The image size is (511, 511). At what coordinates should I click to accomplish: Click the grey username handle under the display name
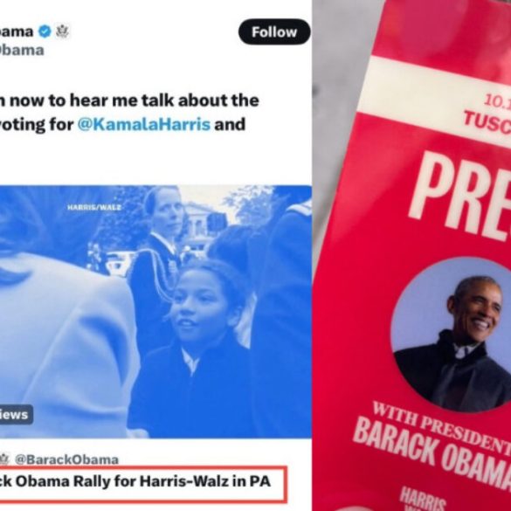(x=22, y=50)
